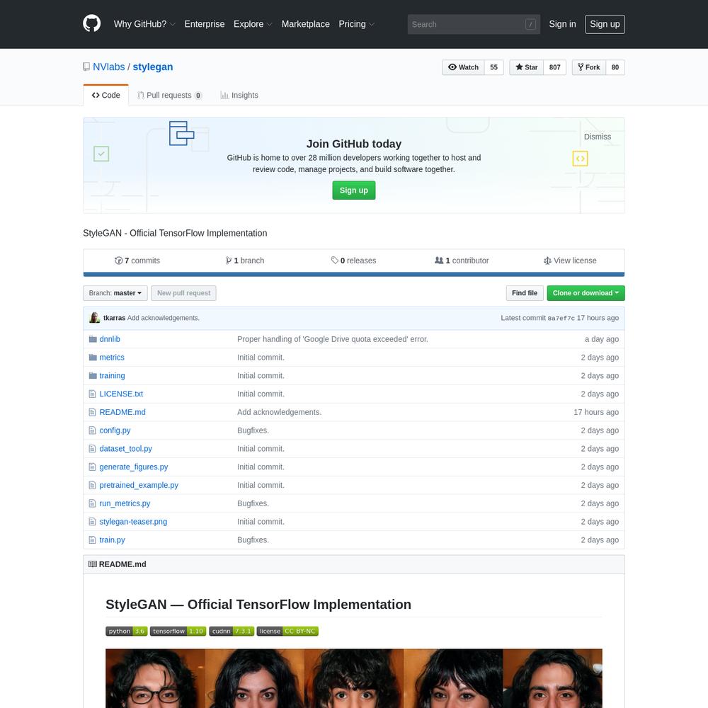Click the license CC BY-NC badge
Screen dimensions: 708x708
287,631
